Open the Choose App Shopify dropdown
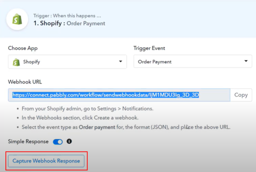This screenshot has height=172, width=256. (x=67, y=62)
